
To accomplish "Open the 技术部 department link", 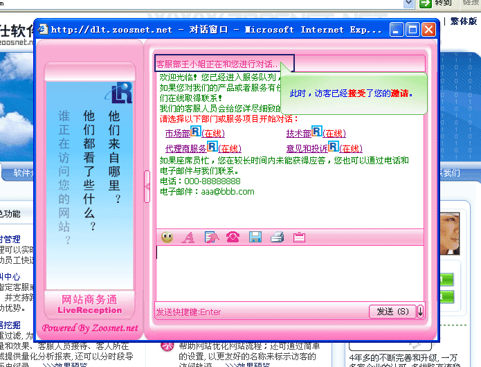I will (299, 133).
